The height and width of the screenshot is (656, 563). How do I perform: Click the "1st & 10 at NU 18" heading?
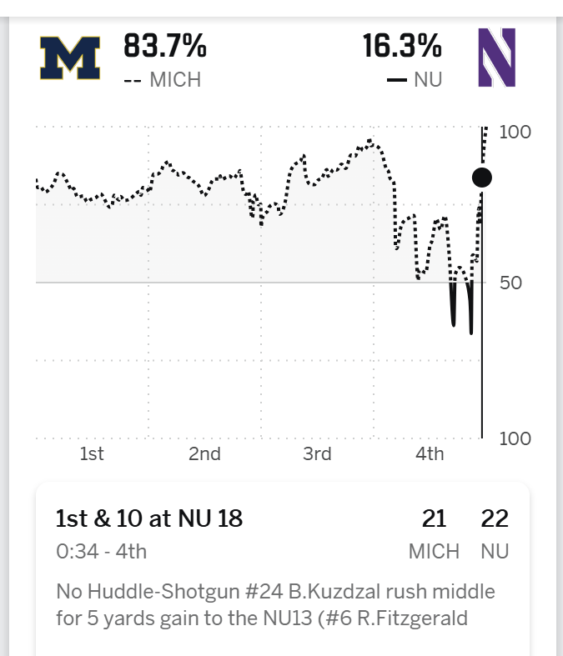click(x=149, y=518)
